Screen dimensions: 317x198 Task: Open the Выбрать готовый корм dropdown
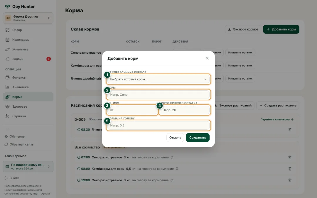(158, 79)
